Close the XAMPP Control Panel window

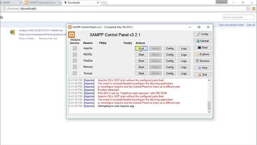point(208,27)
